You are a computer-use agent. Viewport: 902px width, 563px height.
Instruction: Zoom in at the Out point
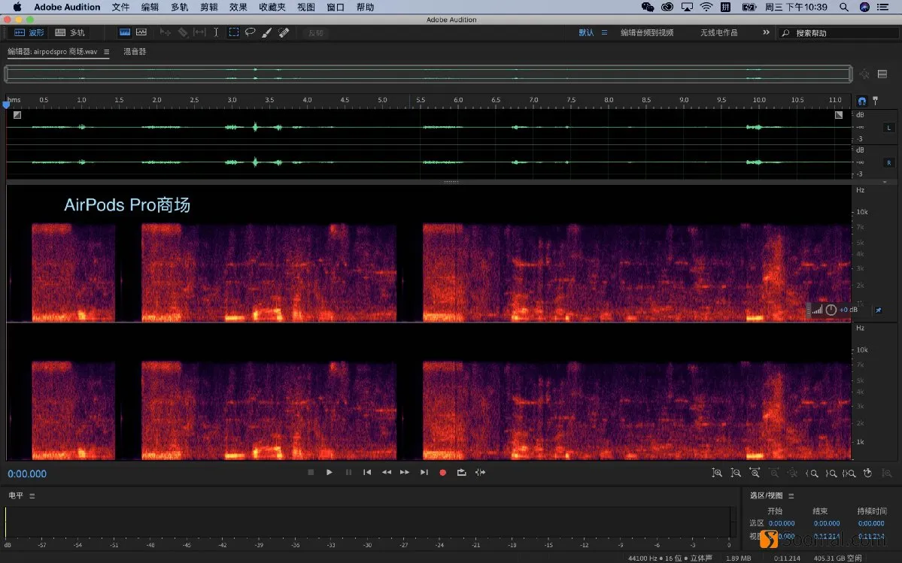[x=831, y=474]
